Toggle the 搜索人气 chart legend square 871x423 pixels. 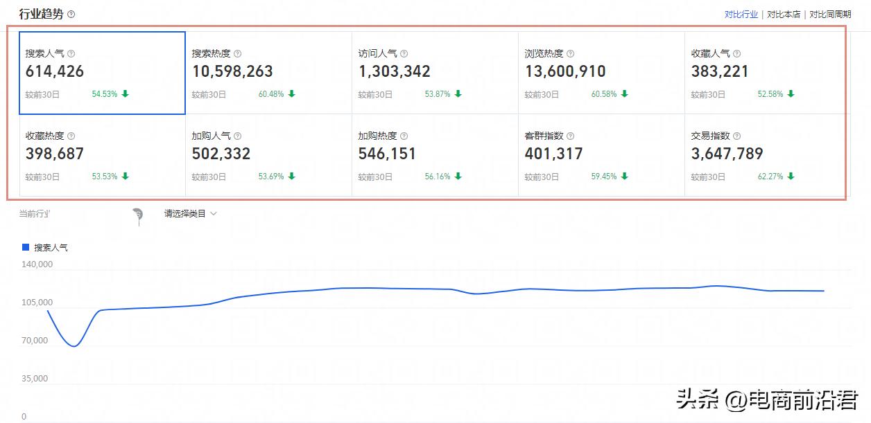pos(26,247)
